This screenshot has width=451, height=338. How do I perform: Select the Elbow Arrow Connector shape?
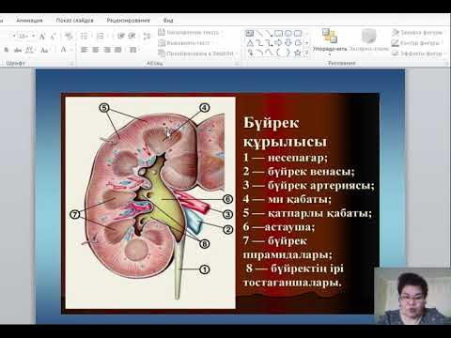[269, 43]
